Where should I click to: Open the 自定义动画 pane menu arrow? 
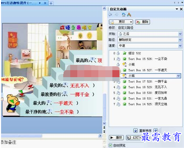tap(177, 9)
